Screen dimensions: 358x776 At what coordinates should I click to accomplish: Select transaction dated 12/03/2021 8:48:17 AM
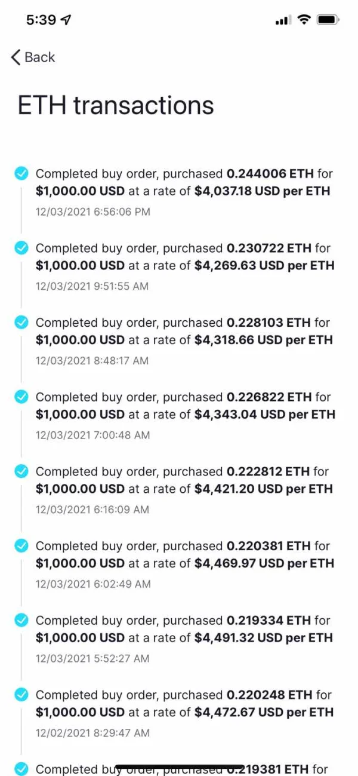coord(92,360)
